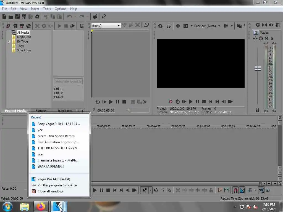Click the timeline Zoom In Time plus button
The image size is (283, 212).
point(269,184)
